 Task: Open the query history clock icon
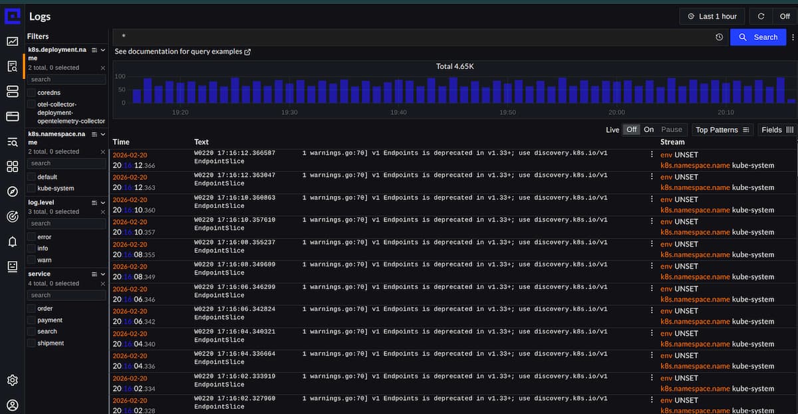718,37
